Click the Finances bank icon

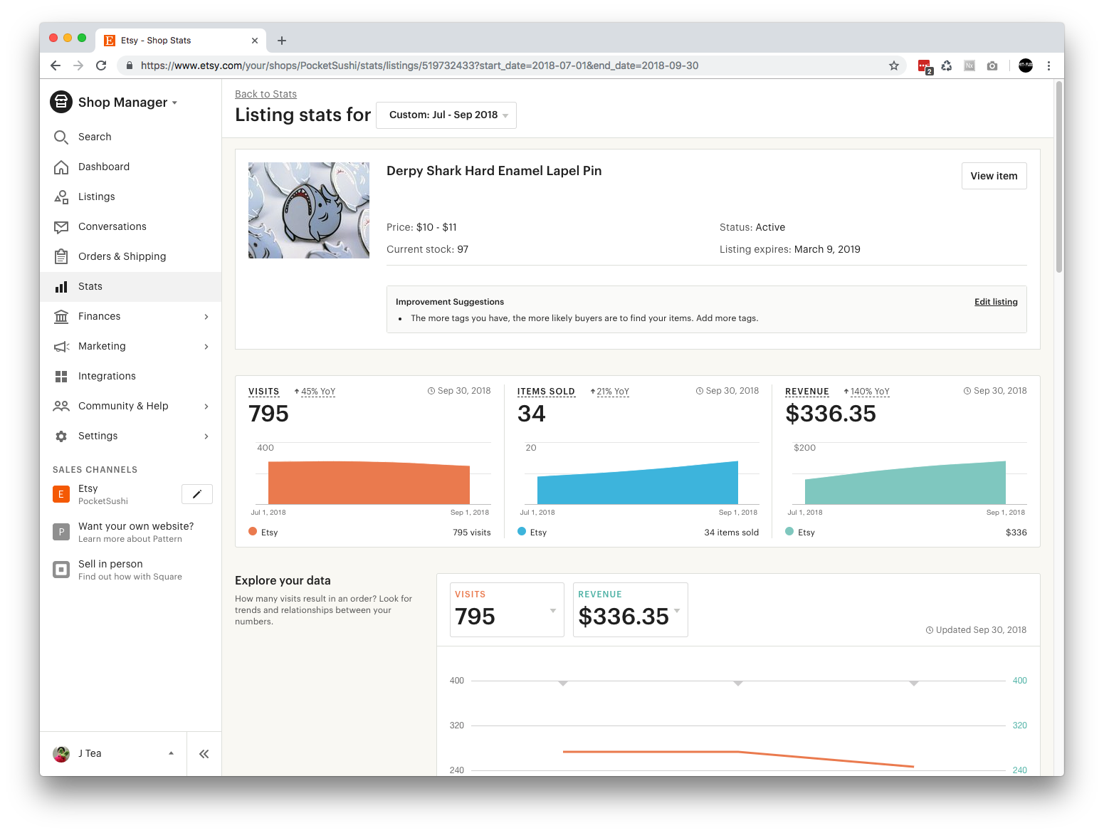pyautogui.click(x=61, y=316)
